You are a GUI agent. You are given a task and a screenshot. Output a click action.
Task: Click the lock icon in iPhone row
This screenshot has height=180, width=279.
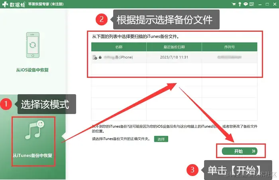(100, 57)
